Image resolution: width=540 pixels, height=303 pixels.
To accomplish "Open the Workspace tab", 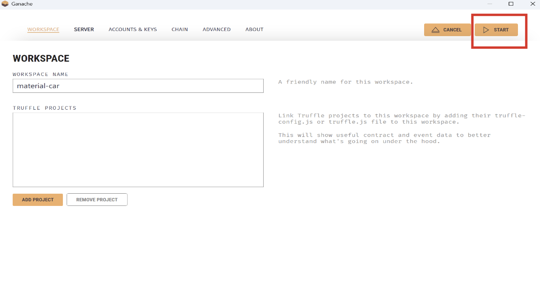I will coord(43,29).
